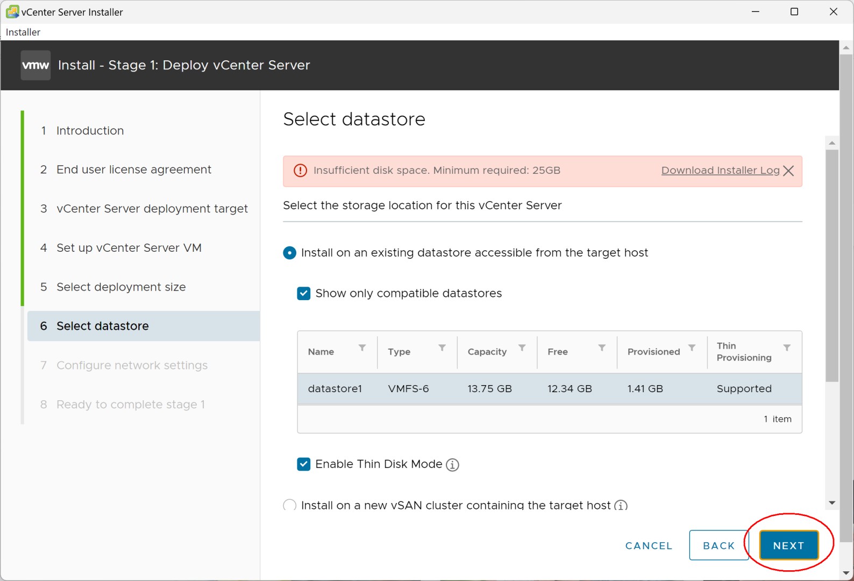Open the Type column filter
Image resolution: width=854 pixels, height=581 pixels.
click(x=442, y=348)
